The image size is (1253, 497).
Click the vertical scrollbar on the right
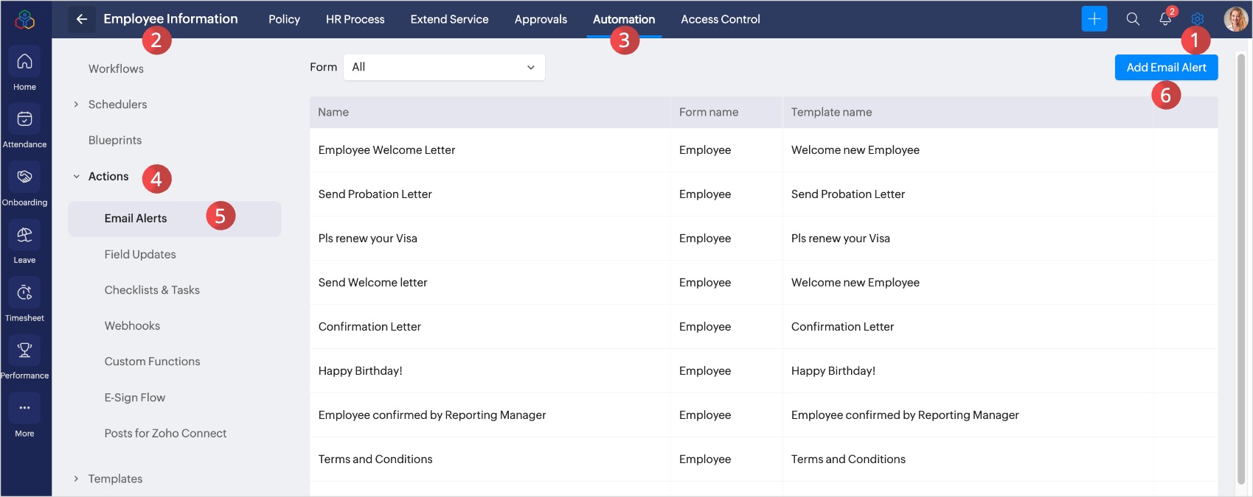[1240, 265]
